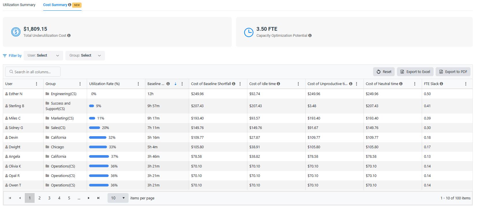Click the FTE Slack info icon

coord(441,84)
